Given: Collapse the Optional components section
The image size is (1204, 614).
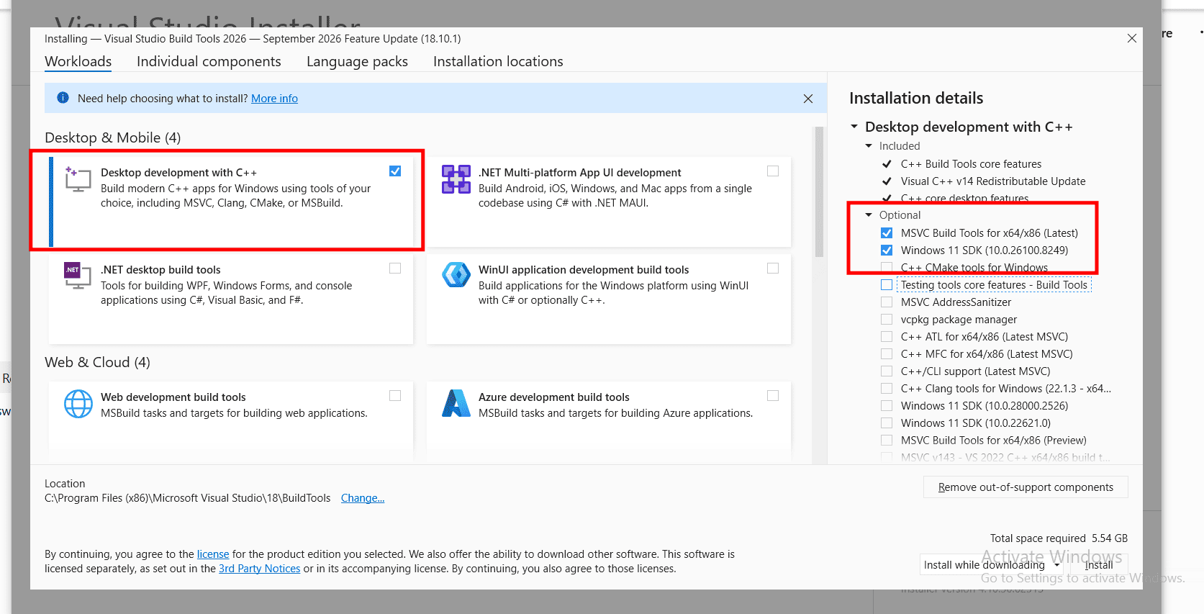Looking at the screenshot, I should [x=869, y=215].
